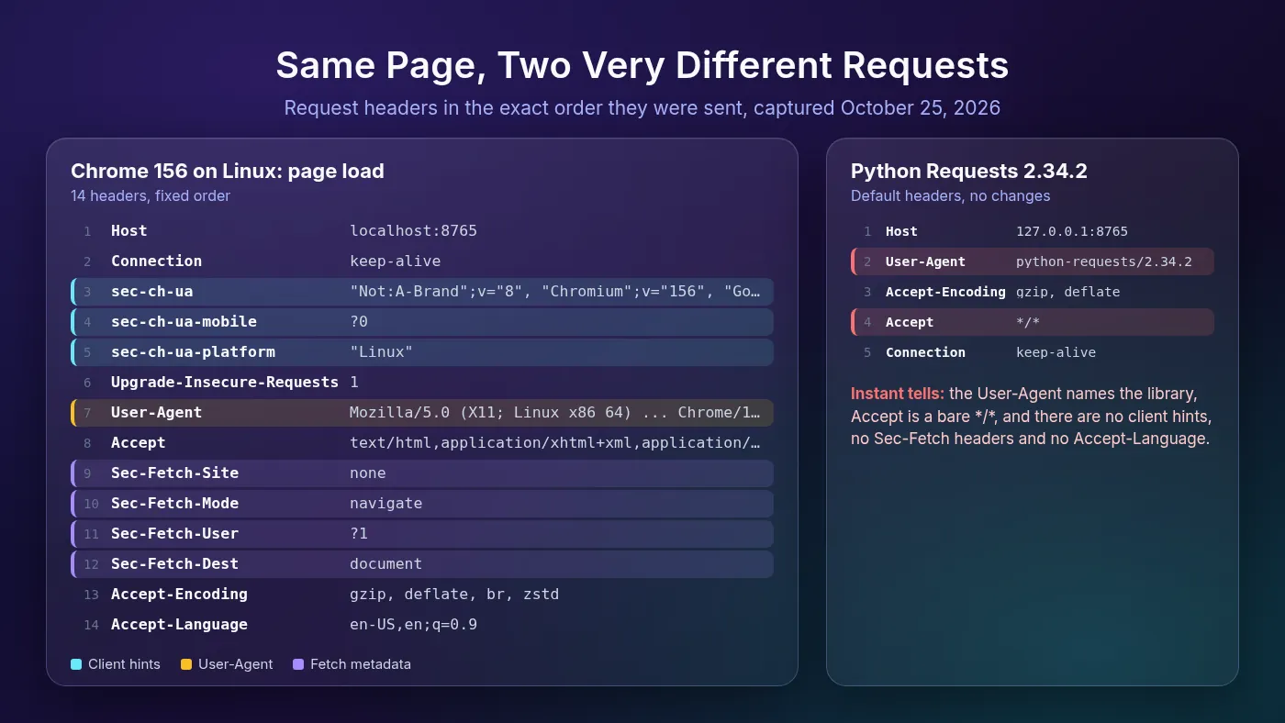Select the "navigate" value
Screen dimensions: 1285x723
[386, 504]
